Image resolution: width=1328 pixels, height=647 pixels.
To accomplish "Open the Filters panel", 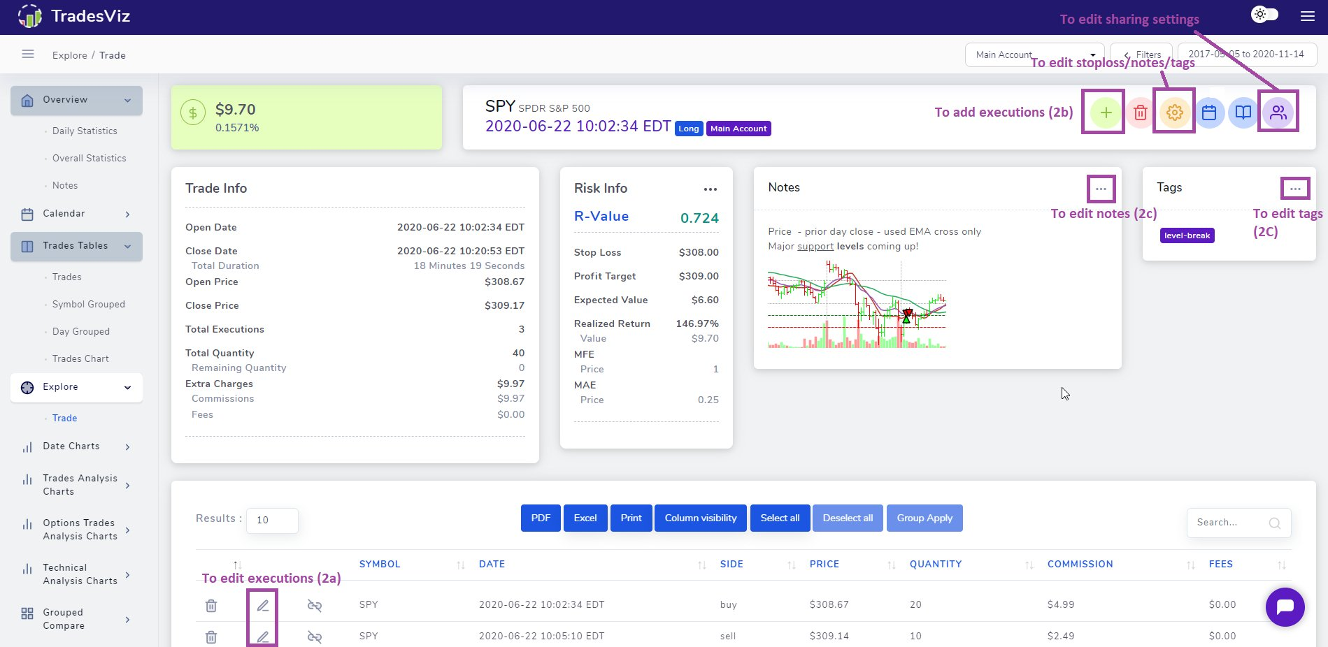I will point(1142,54).
